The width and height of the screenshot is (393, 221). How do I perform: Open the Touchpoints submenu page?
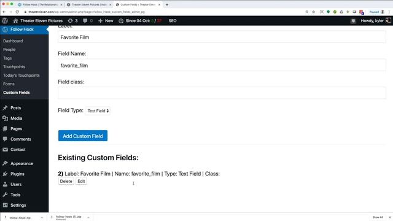[x=14, y=67]
